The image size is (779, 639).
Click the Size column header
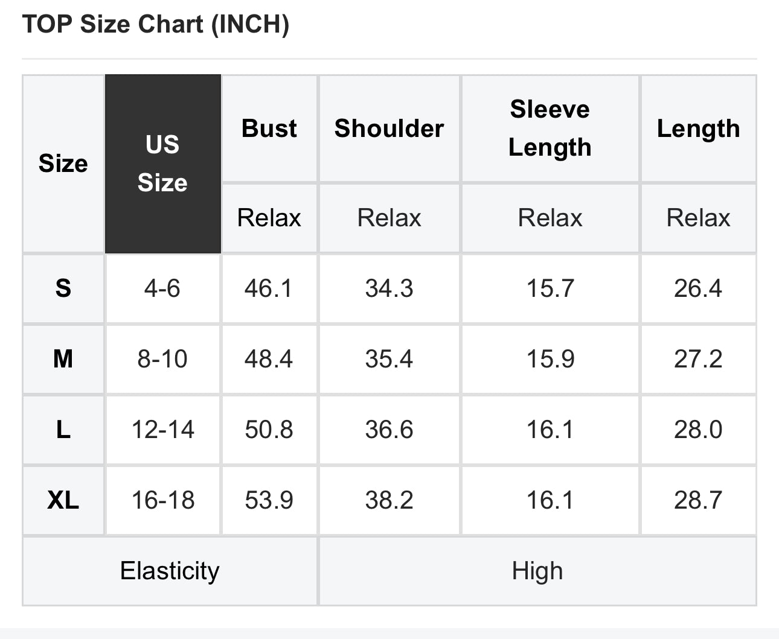click(x=63, y=164)
